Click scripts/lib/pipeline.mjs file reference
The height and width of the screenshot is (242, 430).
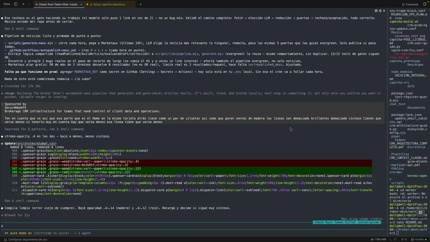(x=177, y=54)
